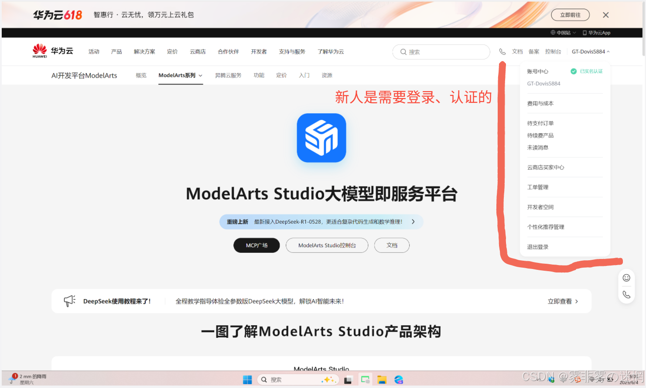The width and height of the screenshot is (646, 388).
Task: Open 待续费产品 in the account menu
Action: pyautogui.click(x=540, y=136)
